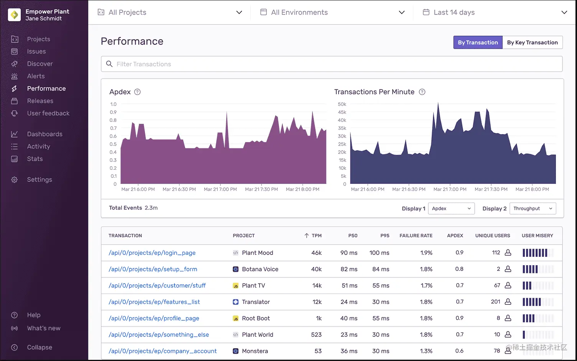Click user misery bar for features_list
The height and width of the screenshot is (361, 577).
pos(538,302)
